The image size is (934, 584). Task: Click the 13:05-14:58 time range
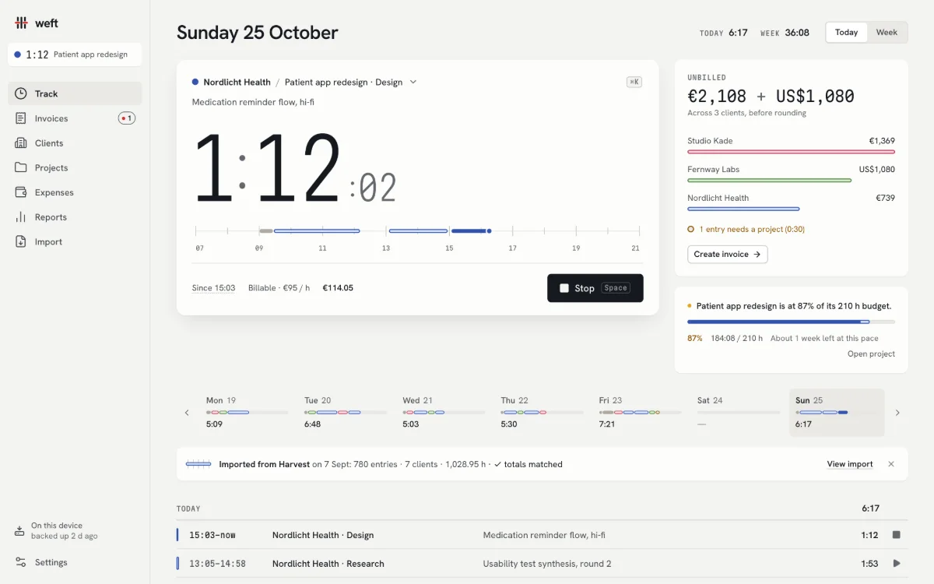click(x=217, y=564)
